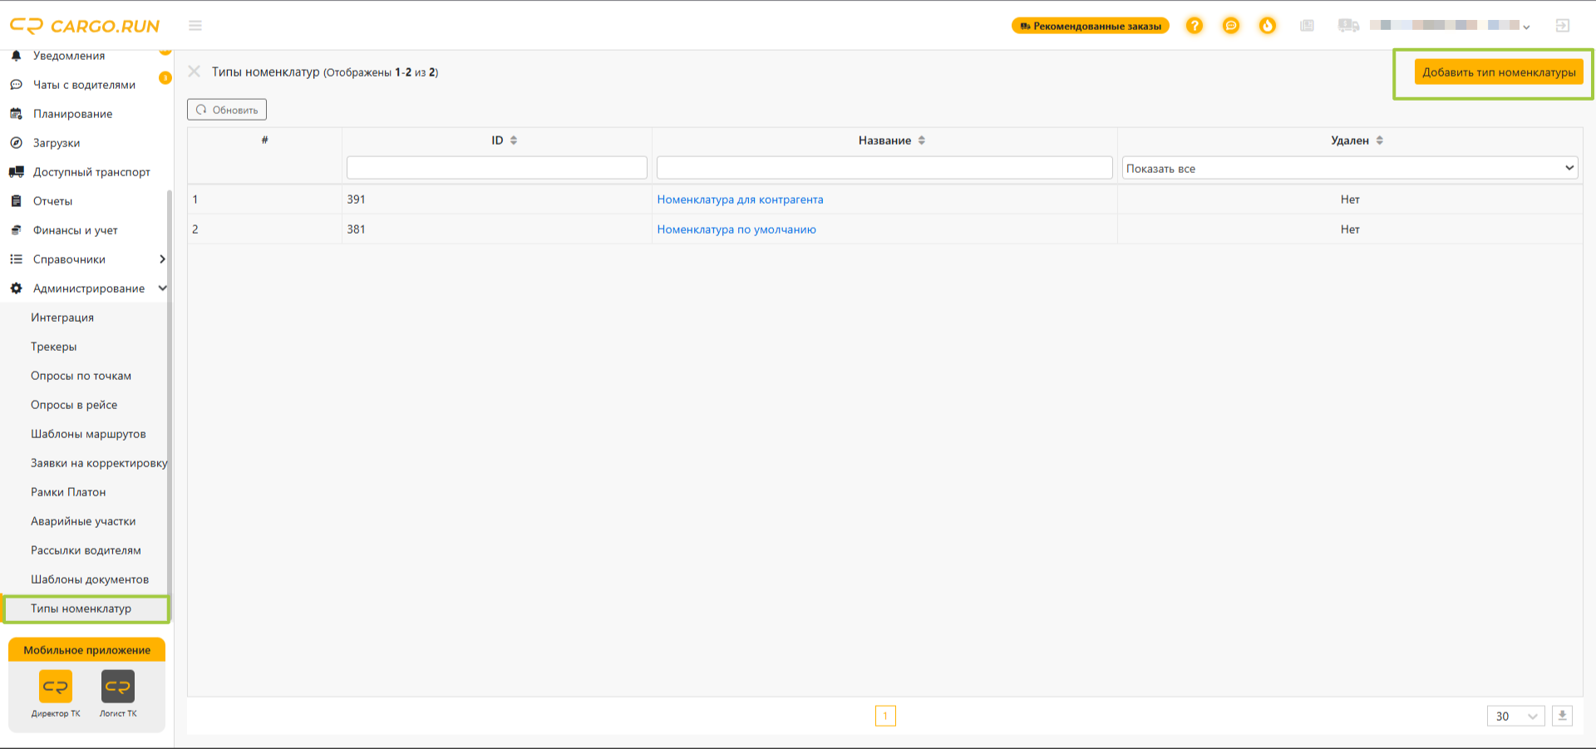Sort by Название column arrows
Screen dimensions: 1596x749
point(922,140)
